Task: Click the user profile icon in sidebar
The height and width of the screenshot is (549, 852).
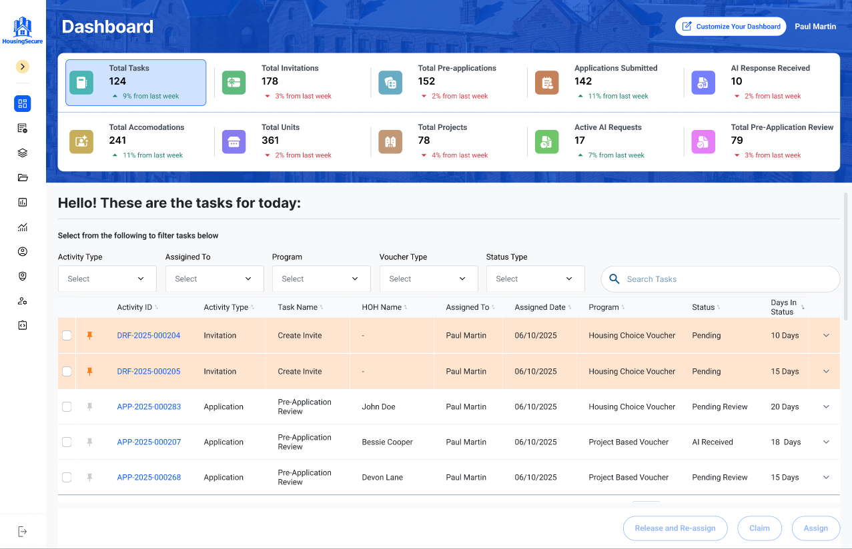Action: pyautogui.click(x=23, y=251)
